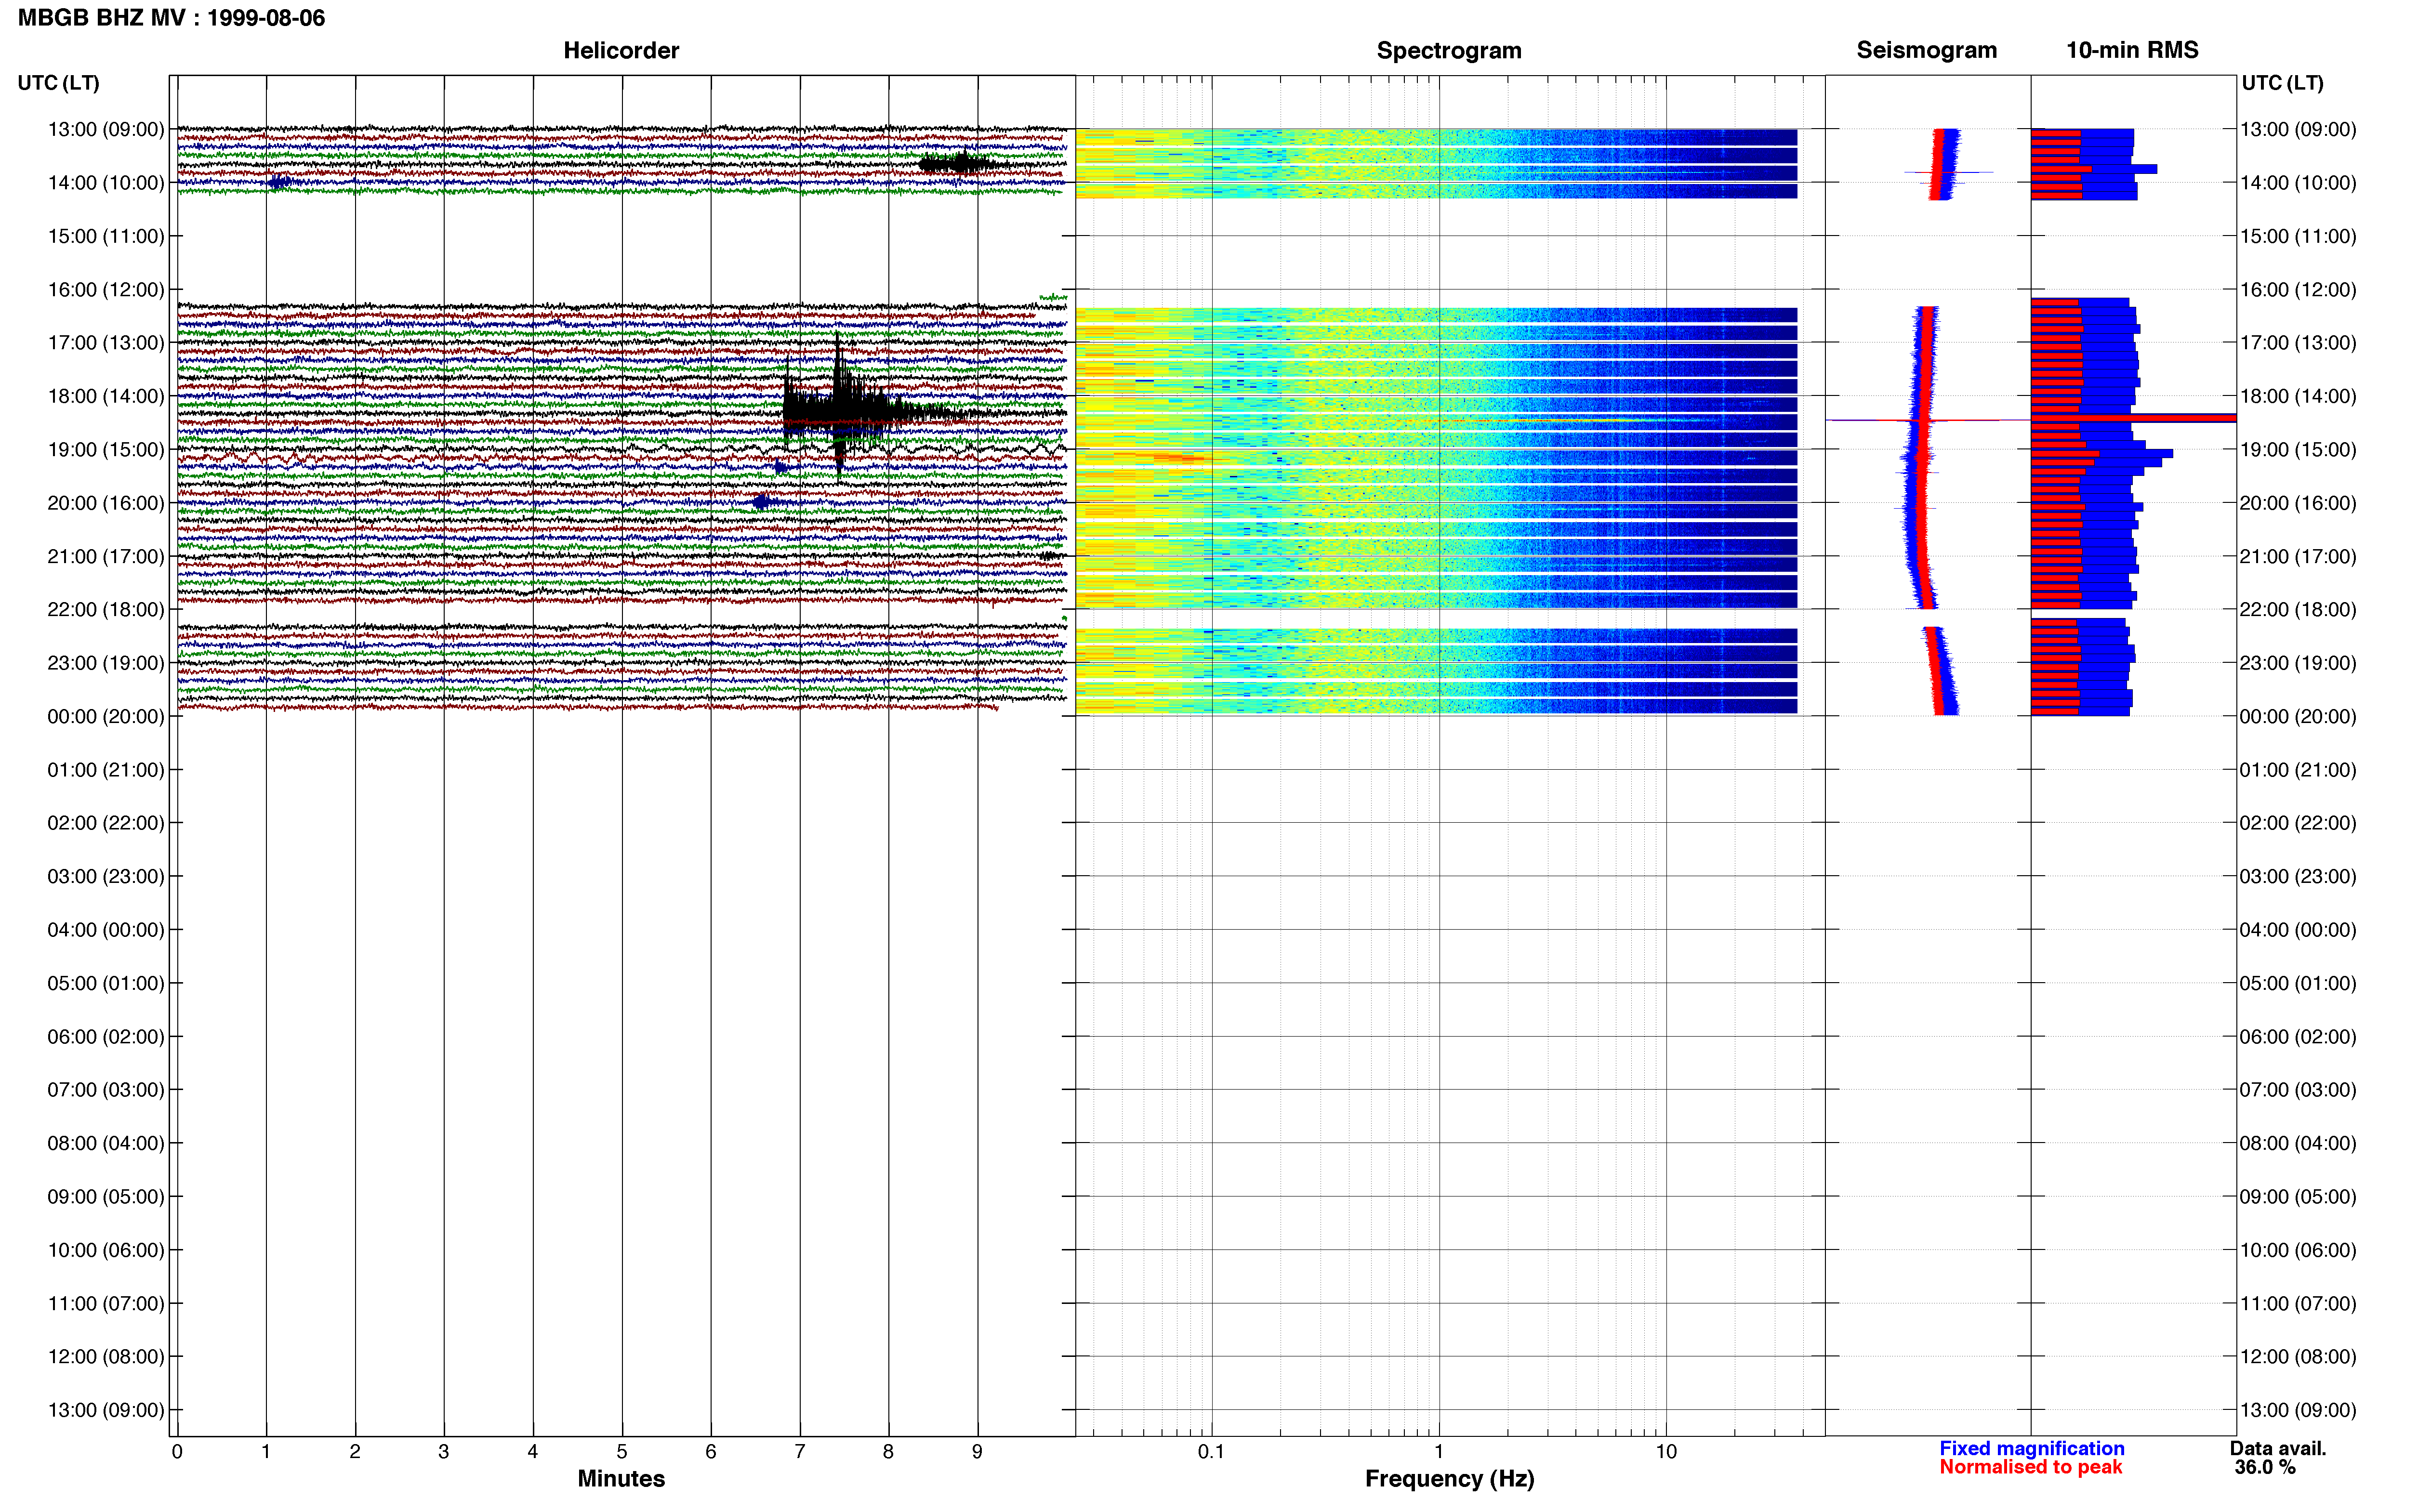Click the right '06:00 (02:00)' time label
Image resolution: width=2418 pixels, height=1512 pixels.
[x=2298, y=1037]
